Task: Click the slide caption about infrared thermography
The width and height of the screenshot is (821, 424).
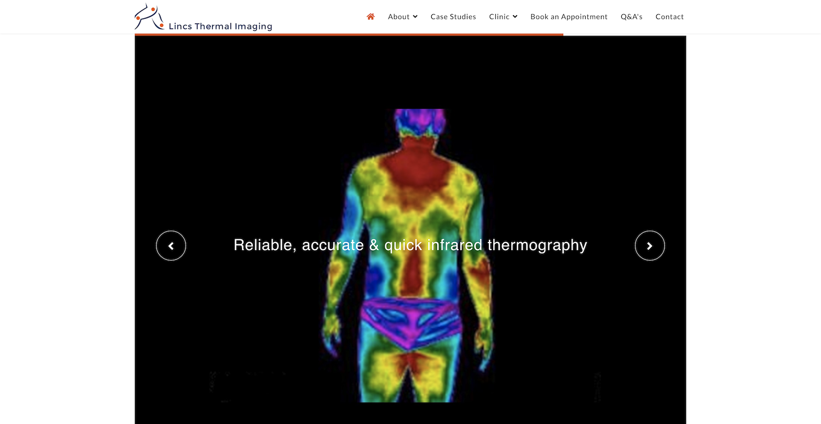Action: [x=410, y=245]
